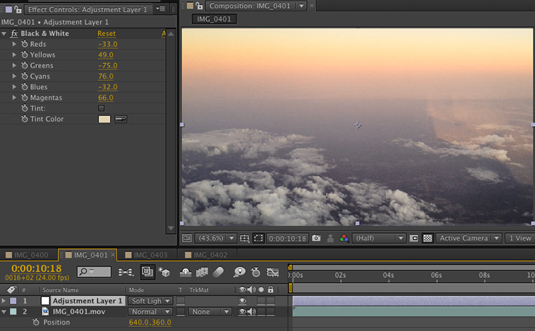Toggle the fx icon for Black & White
The image size is (535, 331).
point(13,33)
